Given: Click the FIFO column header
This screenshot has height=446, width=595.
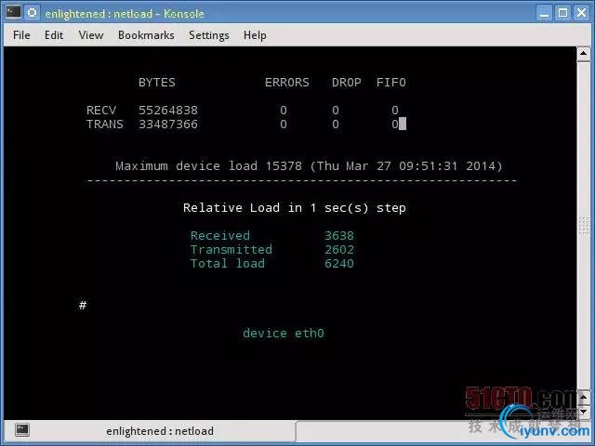Looking at the screenshot, I should pyautogui.click(x=391, y=83).
